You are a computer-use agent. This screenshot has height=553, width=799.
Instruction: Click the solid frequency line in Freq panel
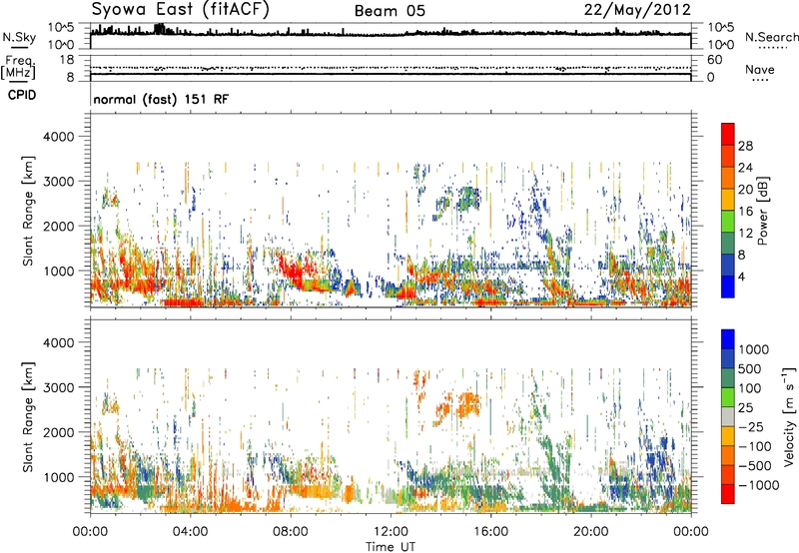[391, 74]
